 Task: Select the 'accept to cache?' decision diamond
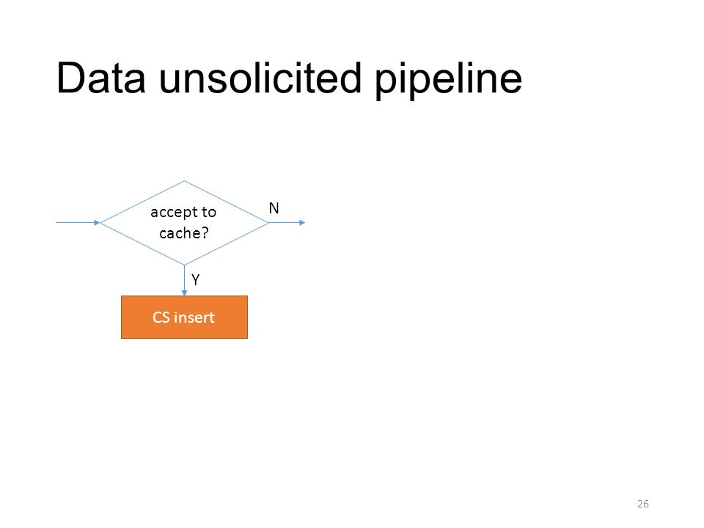tap(185, 223)
